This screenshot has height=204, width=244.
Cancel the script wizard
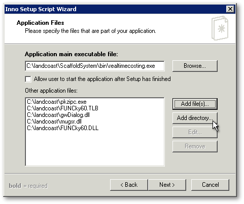point(210,185)
